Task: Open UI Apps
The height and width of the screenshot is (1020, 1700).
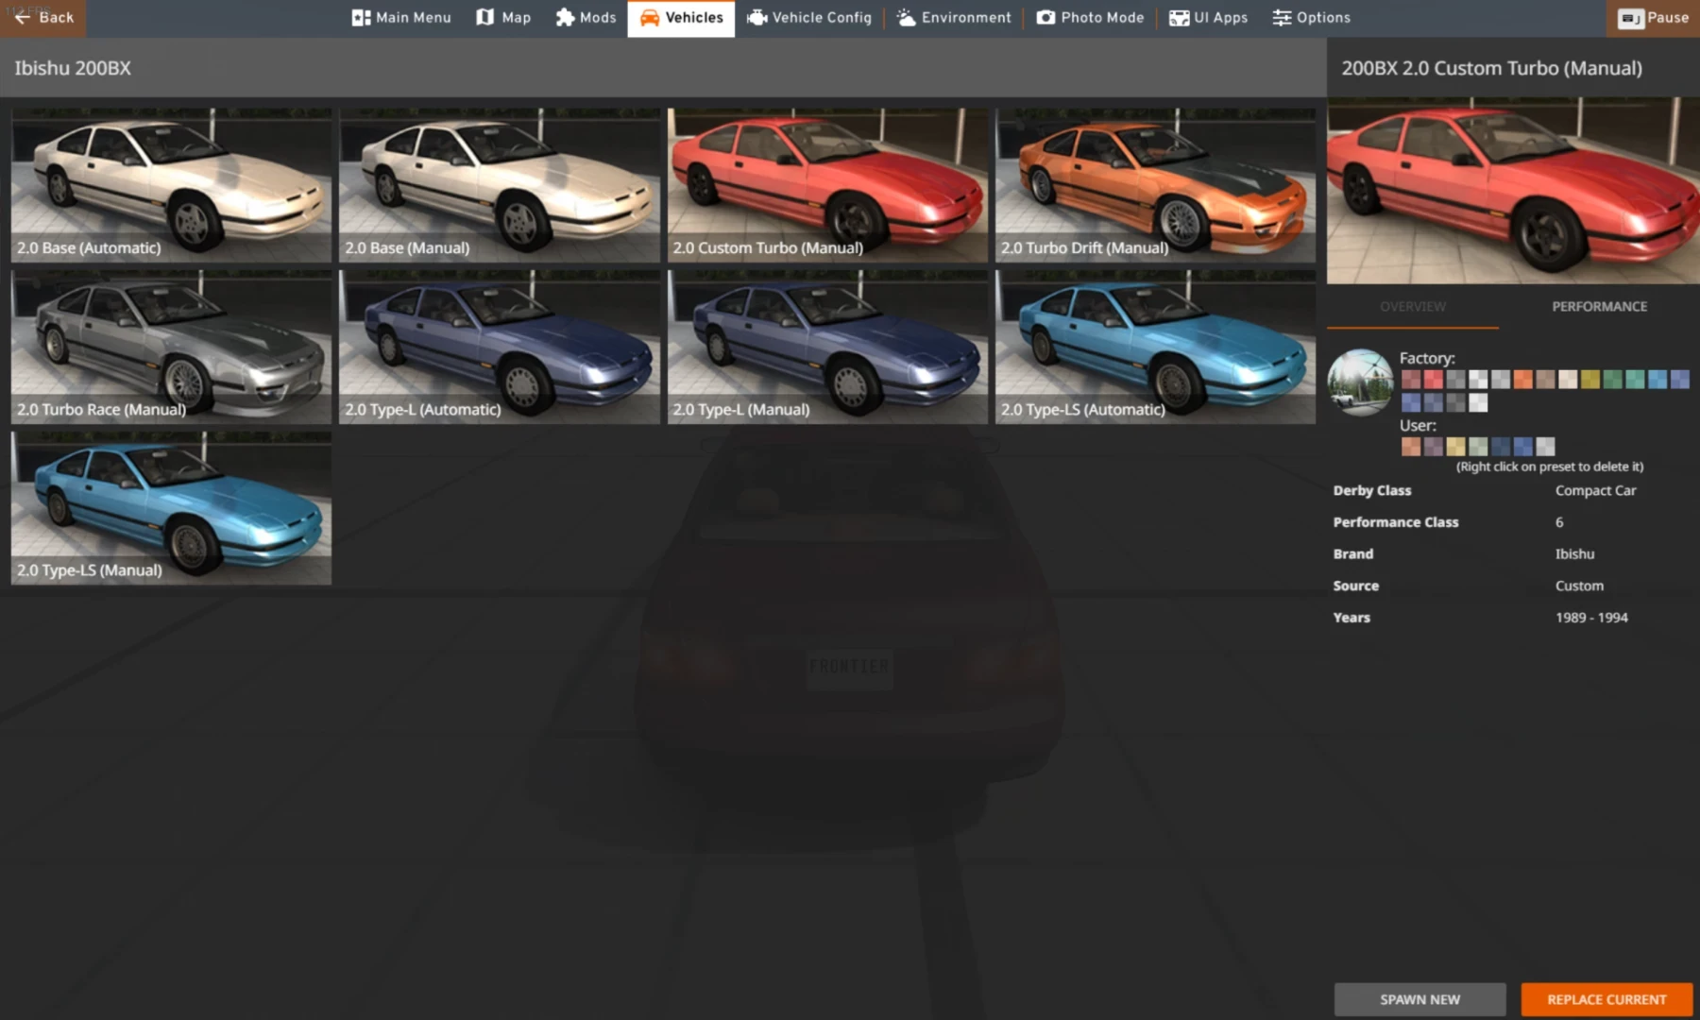Action: [1208, 17]
